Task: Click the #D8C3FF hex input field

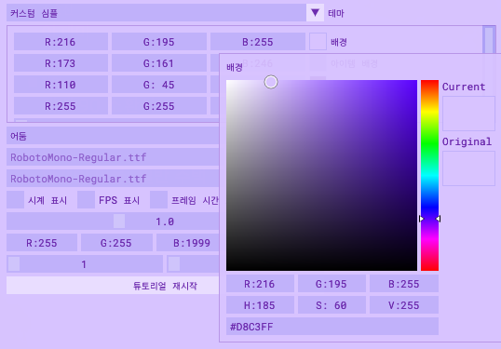Action: [332, 327]
